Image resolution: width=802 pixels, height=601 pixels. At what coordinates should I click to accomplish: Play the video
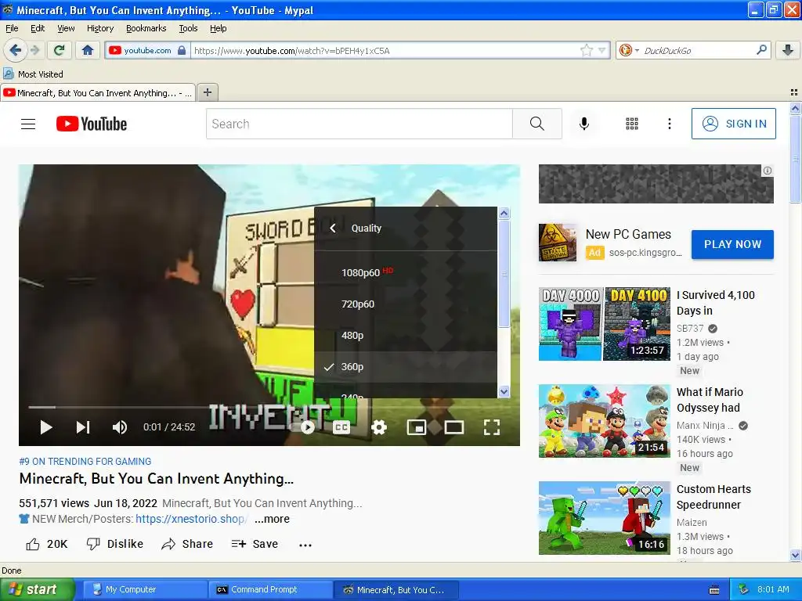pyautogui.click(x=46, y=427)
